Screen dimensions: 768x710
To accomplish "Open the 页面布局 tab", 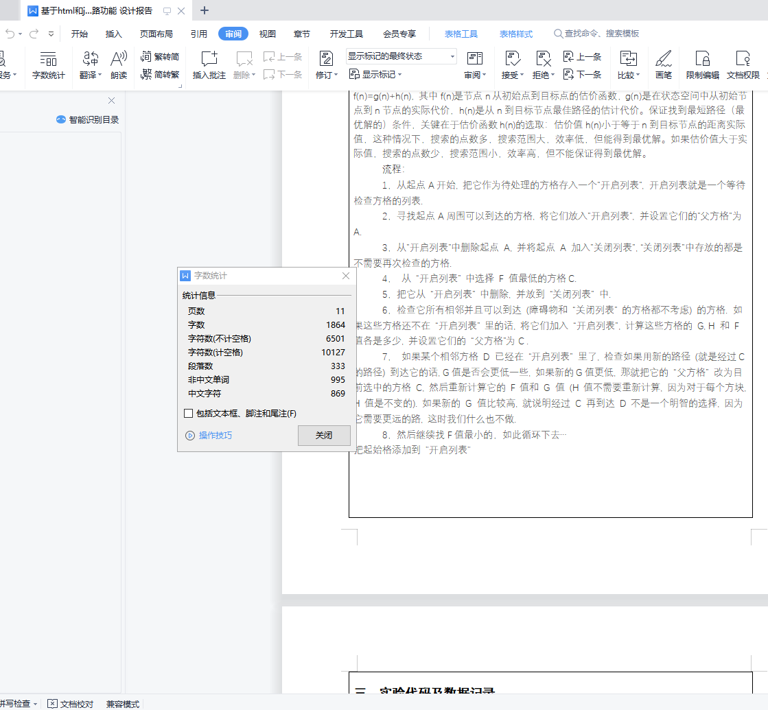I will (156, 34).
